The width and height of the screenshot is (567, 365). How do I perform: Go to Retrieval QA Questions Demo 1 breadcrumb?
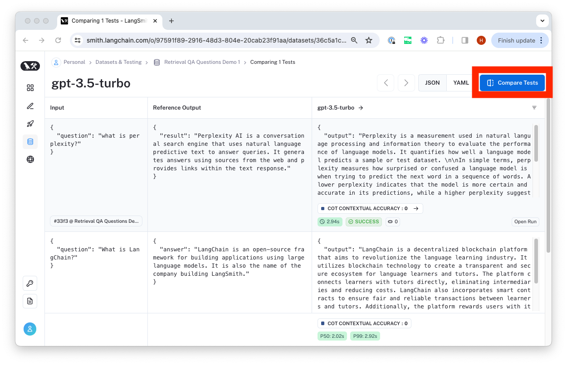tap(202, 62)
